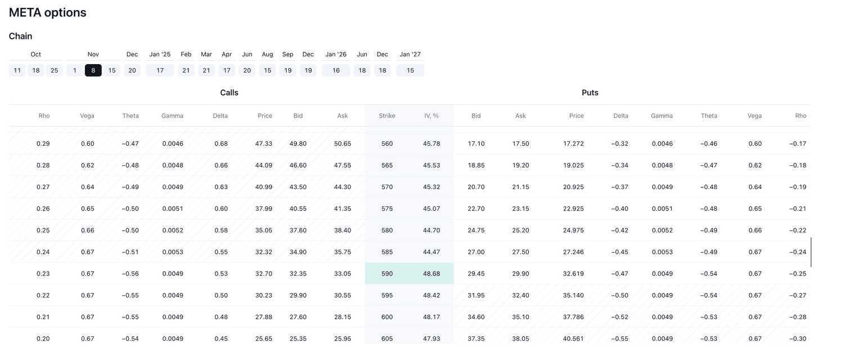Click the Calls Delta column header
Image resolution: width=844 pixels, height=364 pixels.
tap(221, 116)
